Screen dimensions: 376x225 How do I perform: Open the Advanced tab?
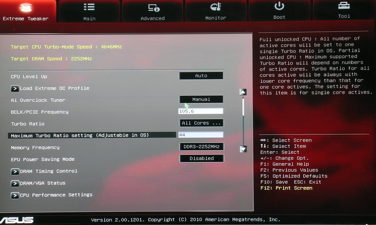152,11
